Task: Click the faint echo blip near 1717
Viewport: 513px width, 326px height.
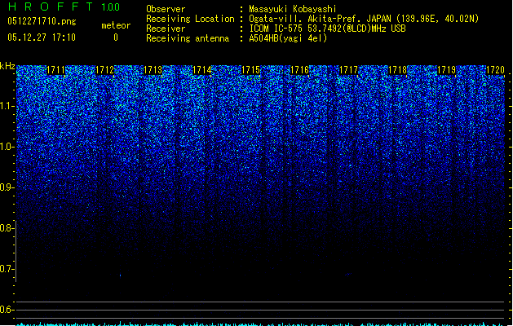Action: 348,274
